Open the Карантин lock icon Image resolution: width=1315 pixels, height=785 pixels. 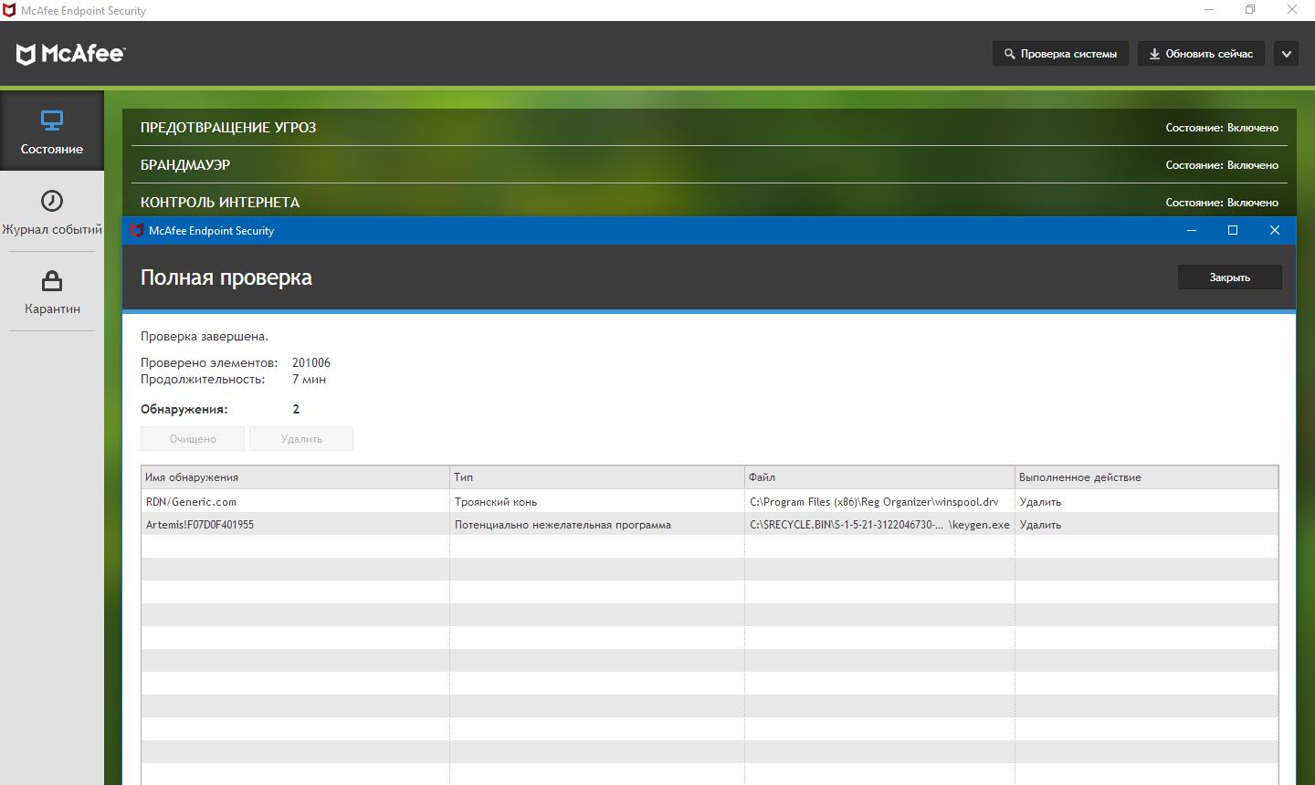point(52,280)
